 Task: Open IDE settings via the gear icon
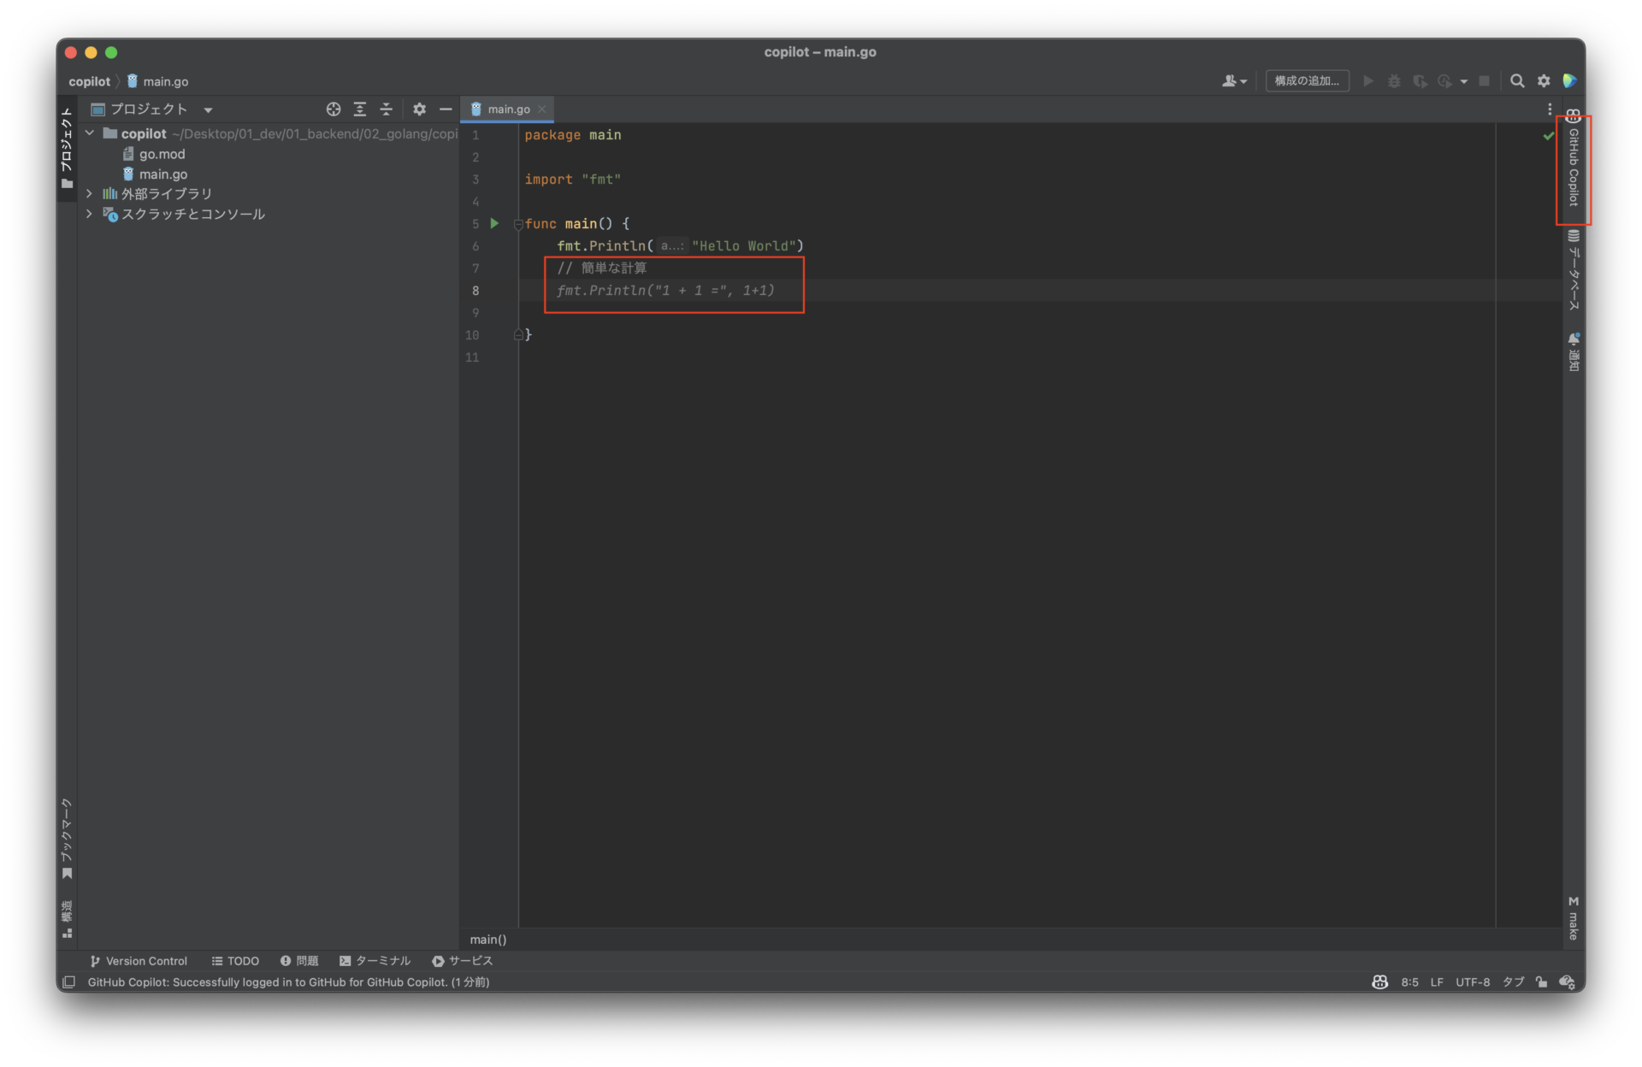[1545, 81]
